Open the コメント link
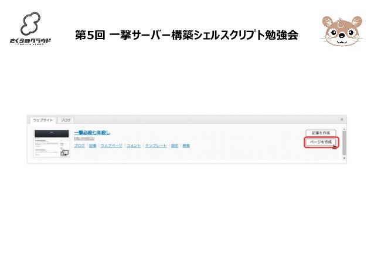 tap(134, 146)
